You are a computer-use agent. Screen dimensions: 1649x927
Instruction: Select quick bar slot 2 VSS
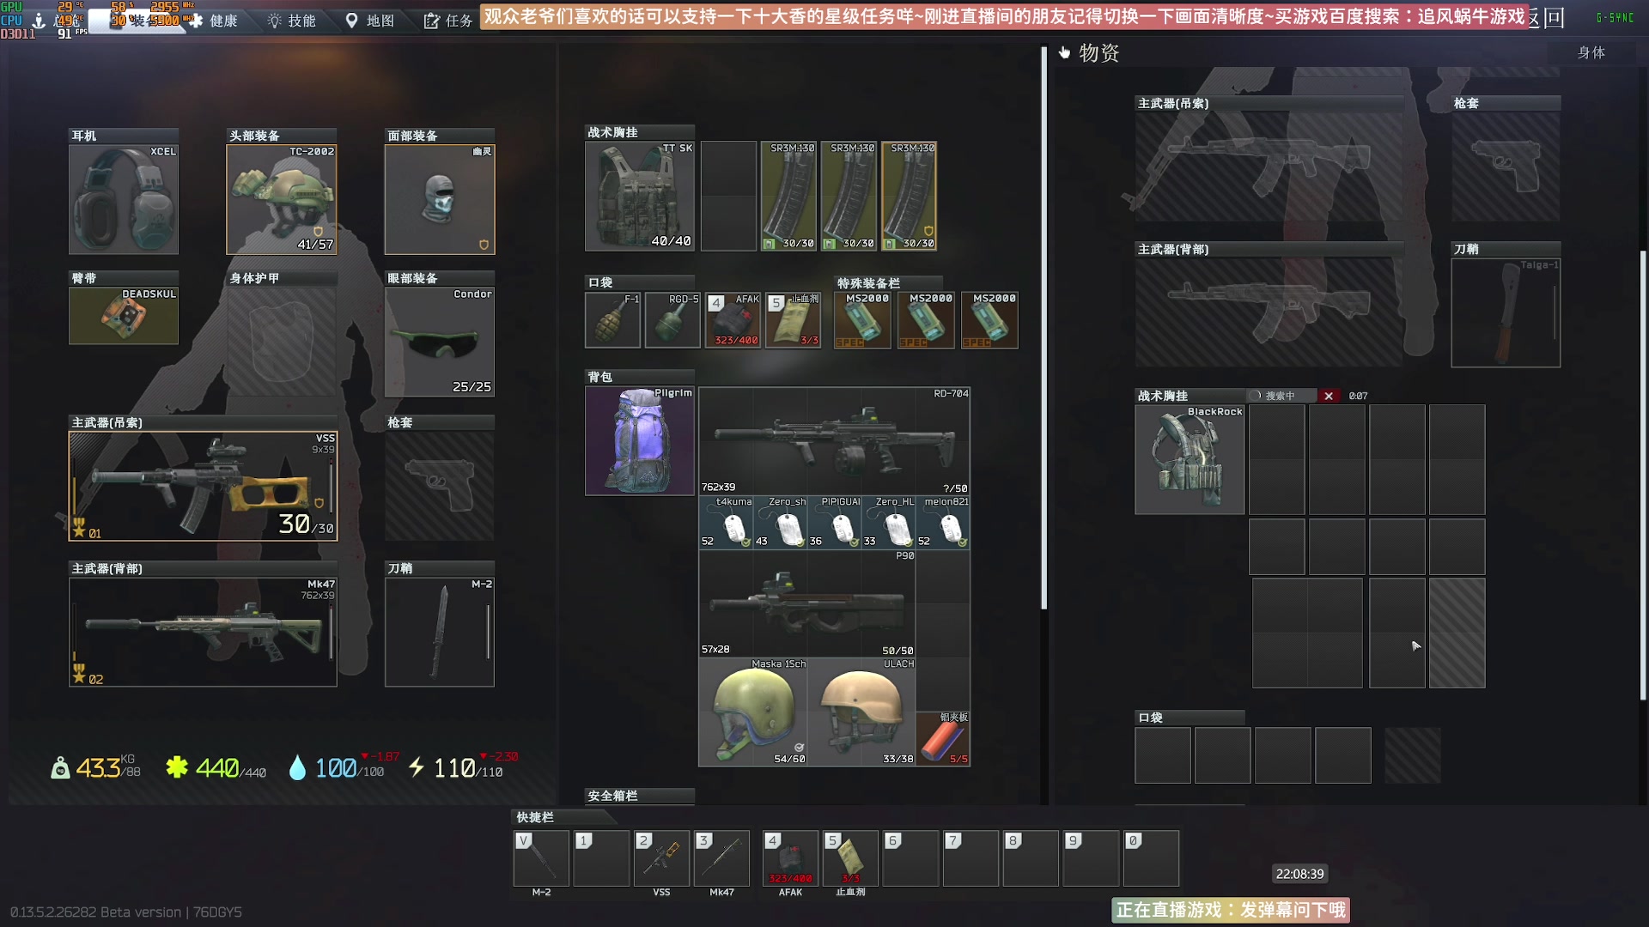(x=661, y=857)
